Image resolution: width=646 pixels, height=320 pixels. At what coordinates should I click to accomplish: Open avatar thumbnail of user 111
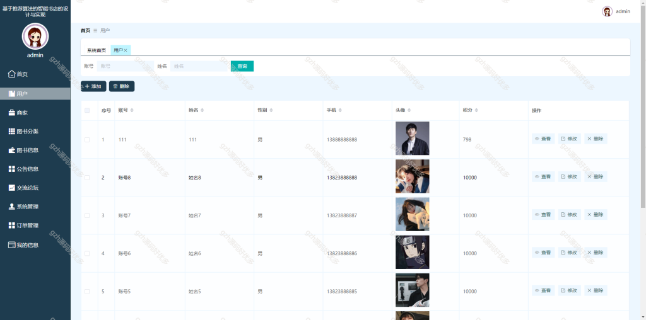[x=413, y=139]
